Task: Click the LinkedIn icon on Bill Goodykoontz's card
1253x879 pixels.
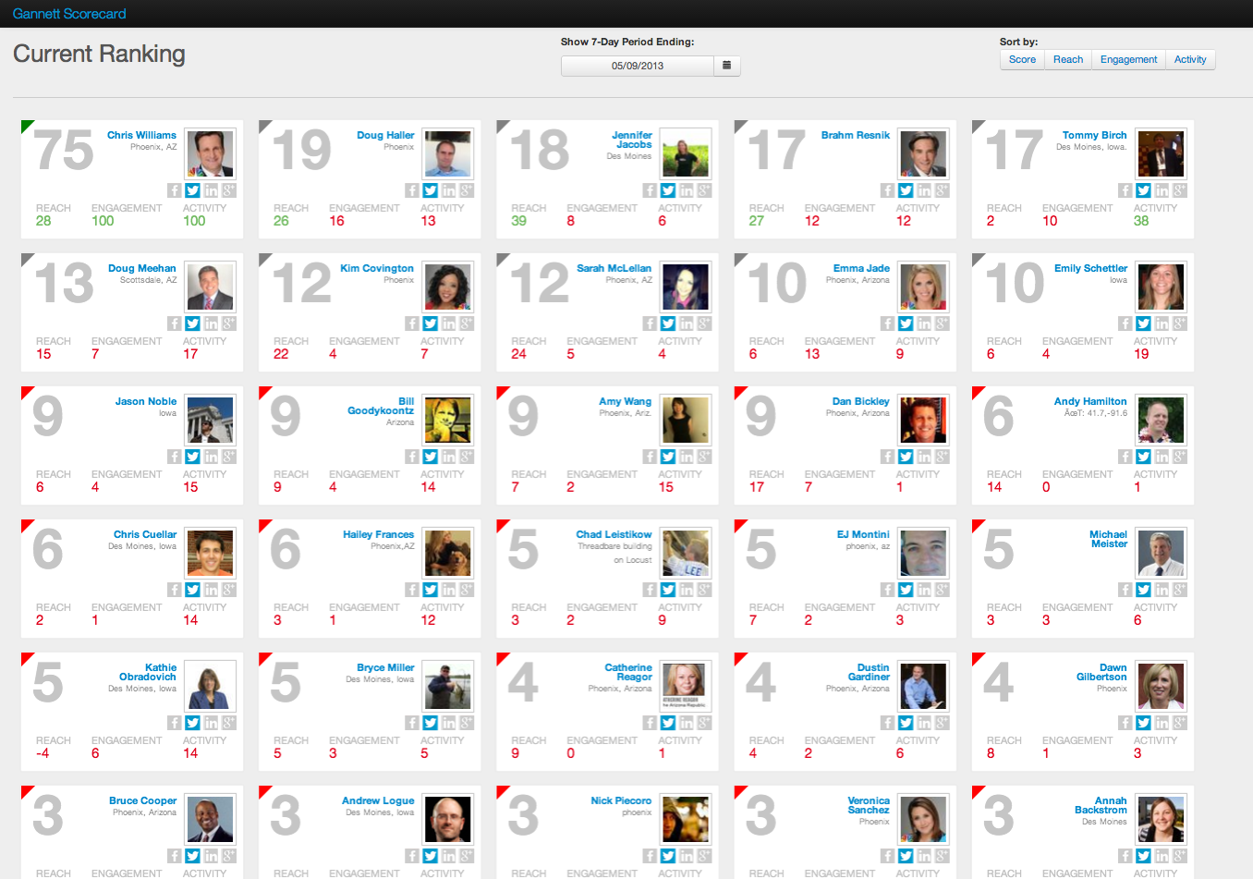Action: 448,456
